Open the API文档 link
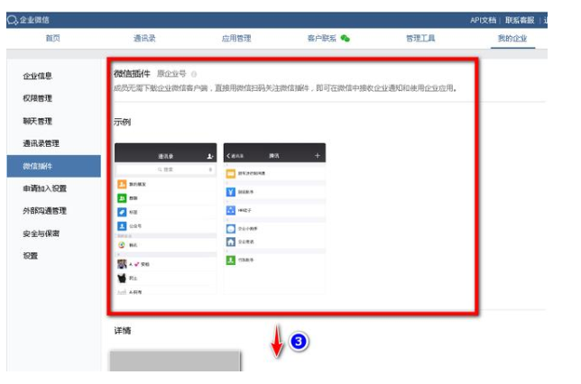581x384 pixels. click(483, 21)
